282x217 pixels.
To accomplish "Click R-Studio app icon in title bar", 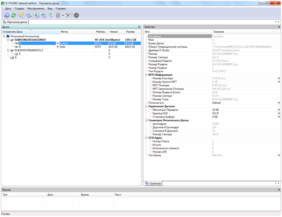I will pos(3,3).
